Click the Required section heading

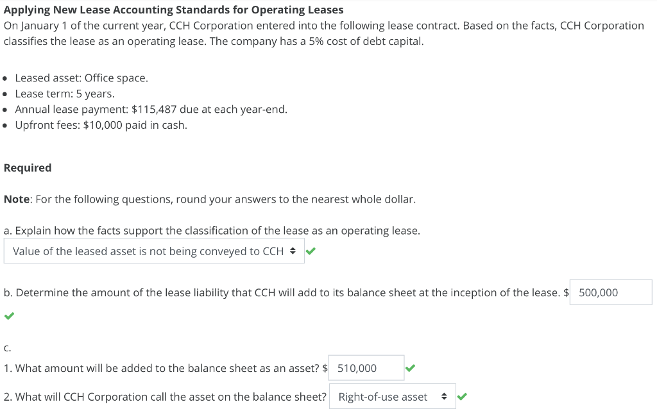pos(27,167)
